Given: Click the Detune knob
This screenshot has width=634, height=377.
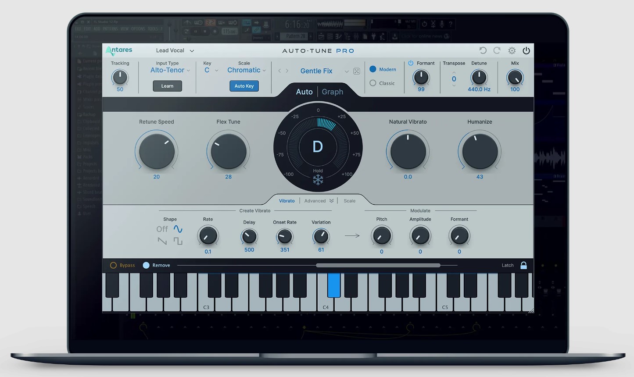Looking at the screenshot, I should [x=479, y=78].
